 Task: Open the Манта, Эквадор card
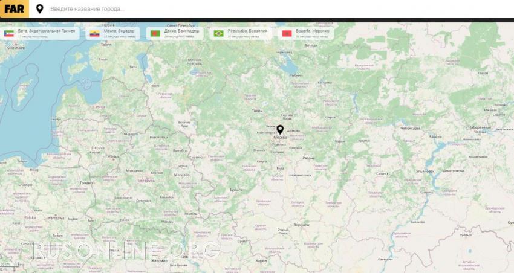pyautogui.click(x=112, y=33)
